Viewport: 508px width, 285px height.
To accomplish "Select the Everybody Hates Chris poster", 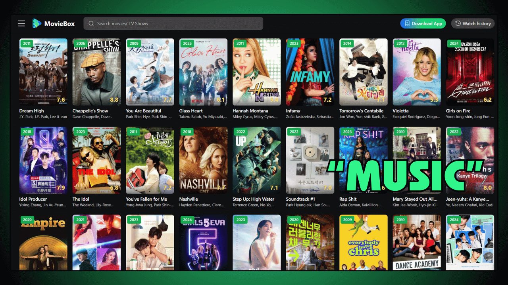I will pos(363,242).
